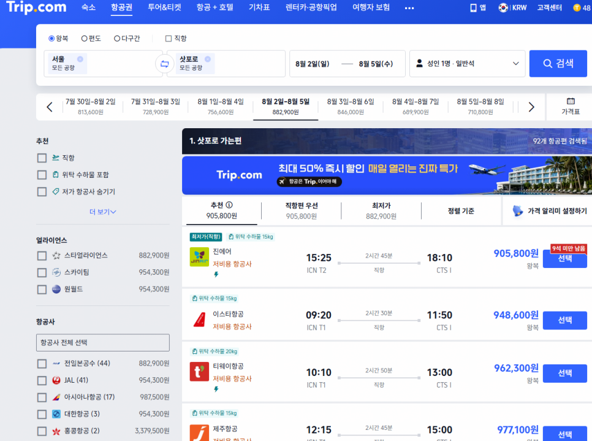592x441 pixels.
Task: Remove 서울 departure city tag
Action: (80, 59)
